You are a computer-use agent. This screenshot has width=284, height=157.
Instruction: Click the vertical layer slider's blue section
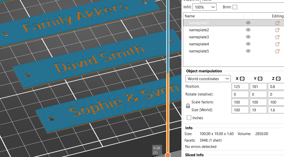(168, 36)
